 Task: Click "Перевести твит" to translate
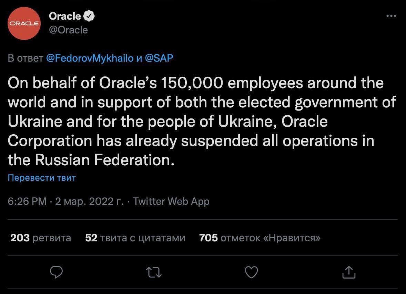pyautogui.click(x=42, y=178)
